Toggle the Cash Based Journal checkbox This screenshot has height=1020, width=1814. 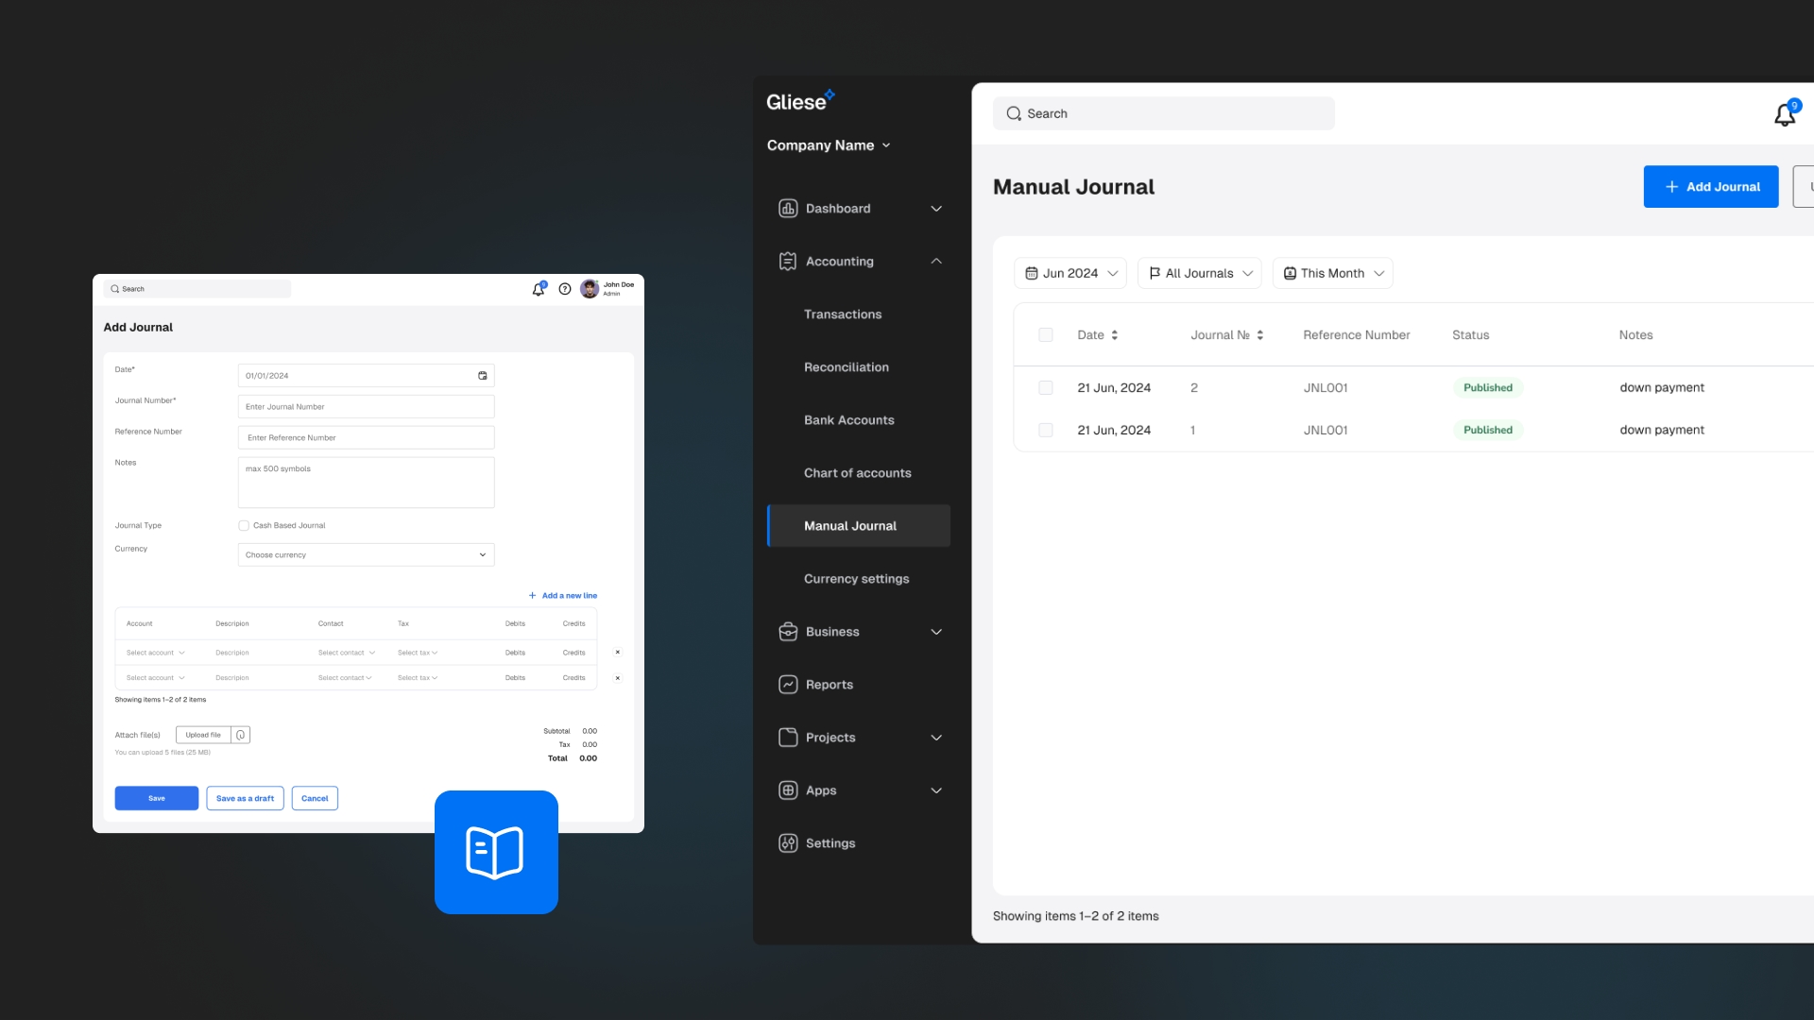(x=243, y=524)
